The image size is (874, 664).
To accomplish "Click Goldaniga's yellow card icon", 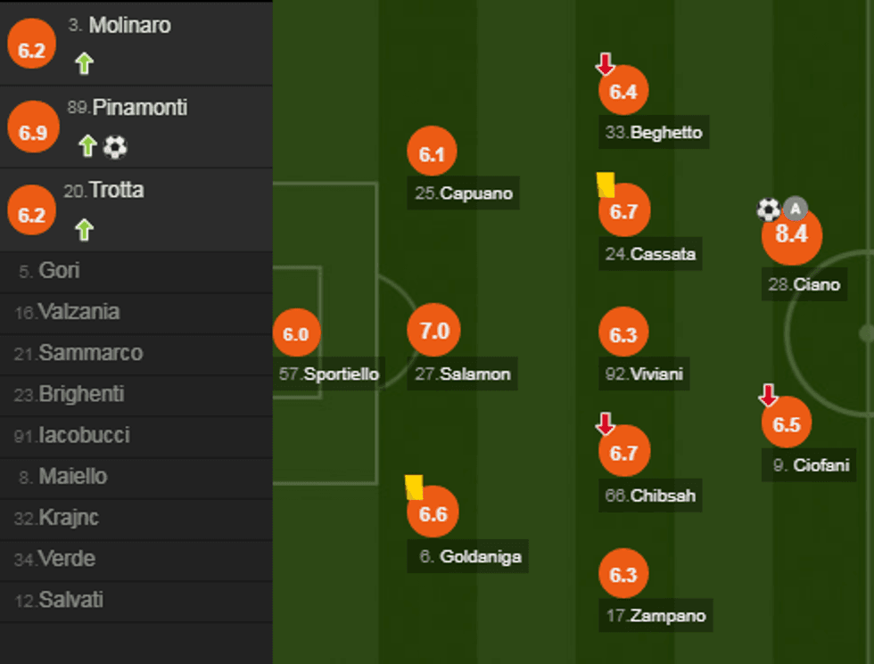I will tap(414, 487).
